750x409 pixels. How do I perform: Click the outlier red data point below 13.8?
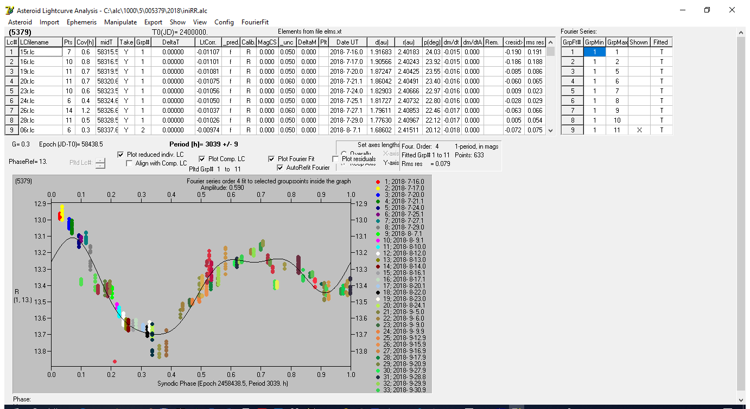pos(115,361)
